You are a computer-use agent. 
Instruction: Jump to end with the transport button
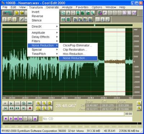pos(24,108)
